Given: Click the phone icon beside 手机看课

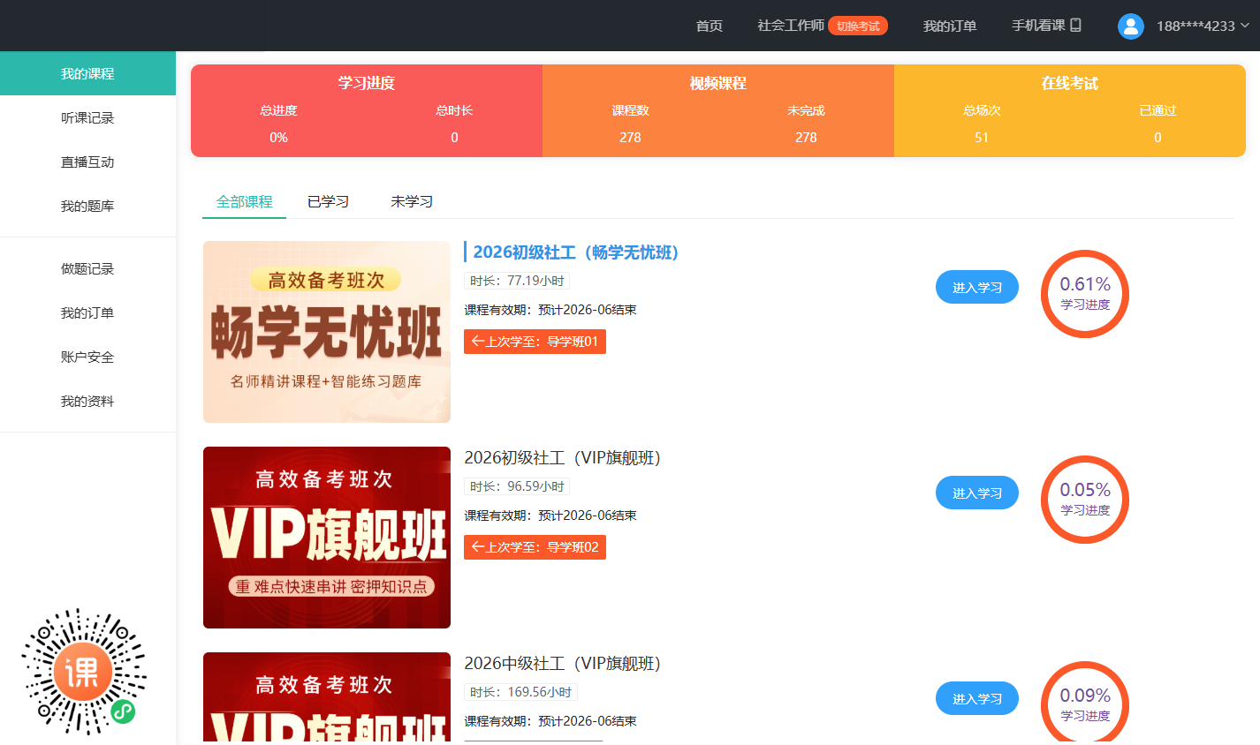Looking at the screenshot, I should click(1075, 26).
